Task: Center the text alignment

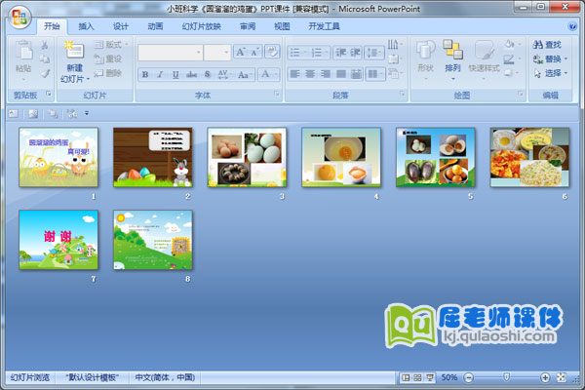Action: click(x=310, y=74)
